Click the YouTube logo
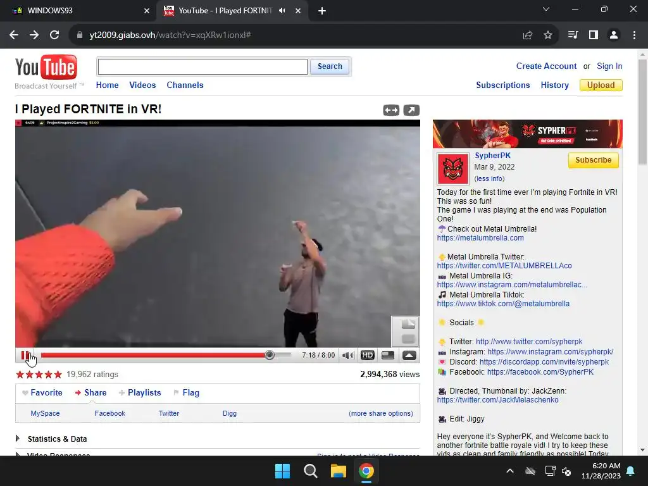The width and height of the screenshot is (648, 486). click(x=46, y=68)
